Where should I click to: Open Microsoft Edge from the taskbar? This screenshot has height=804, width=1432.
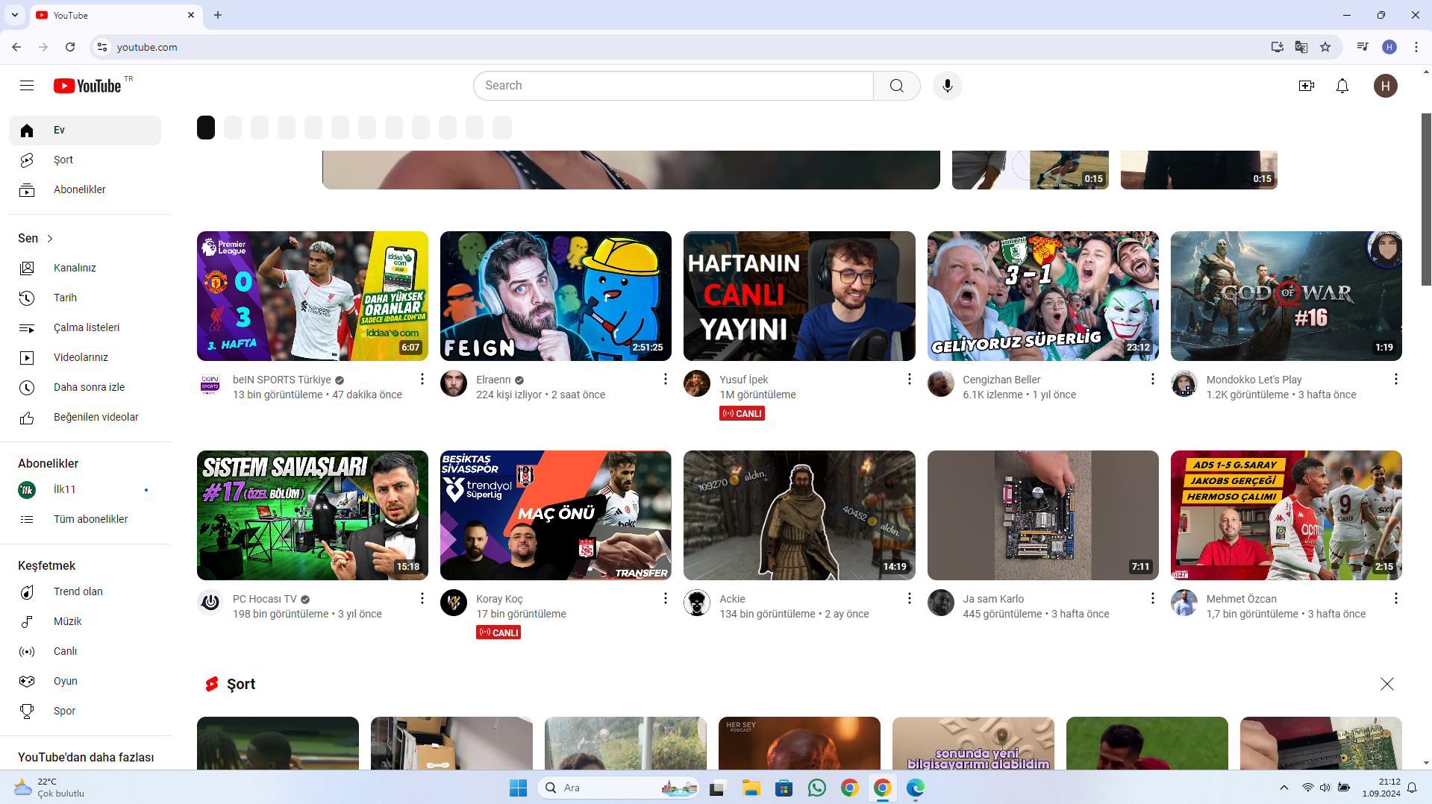pos(916,788)
